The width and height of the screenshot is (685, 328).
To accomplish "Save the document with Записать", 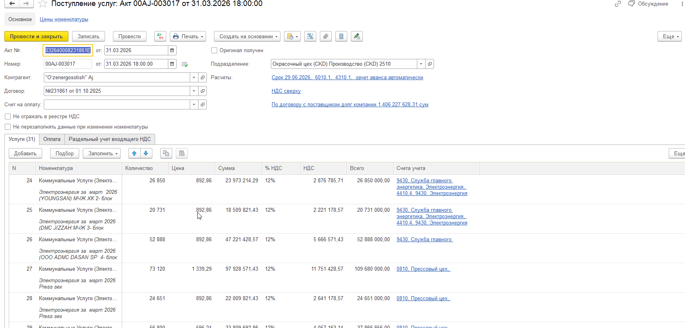I will point(88,37).
